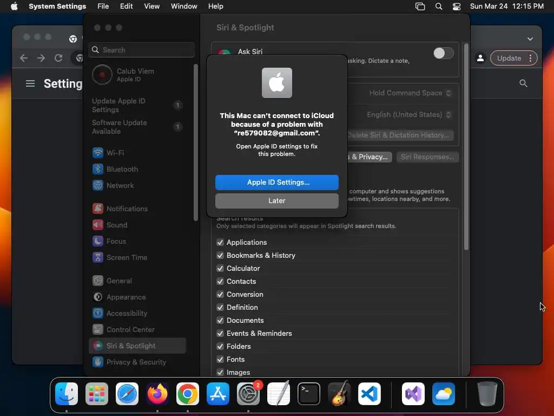Uncheck the Folders checkbox
This screenshot has height=416, width=554.
[220, 346]
